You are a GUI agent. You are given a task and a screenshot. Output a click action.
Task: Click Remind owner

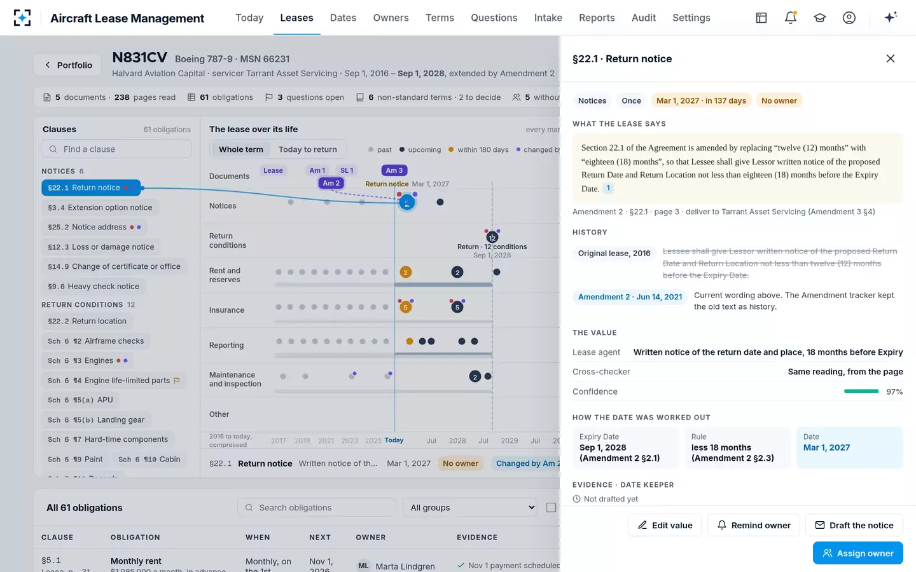click(754, 525)
